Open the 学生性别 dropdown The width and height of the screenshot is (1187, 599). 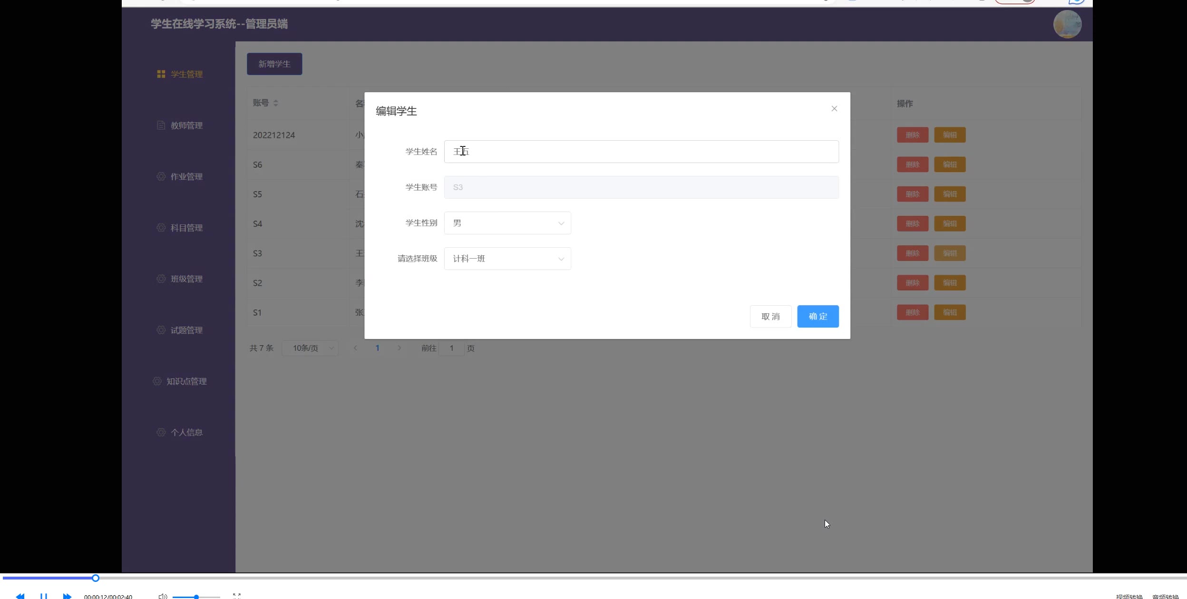507,223
